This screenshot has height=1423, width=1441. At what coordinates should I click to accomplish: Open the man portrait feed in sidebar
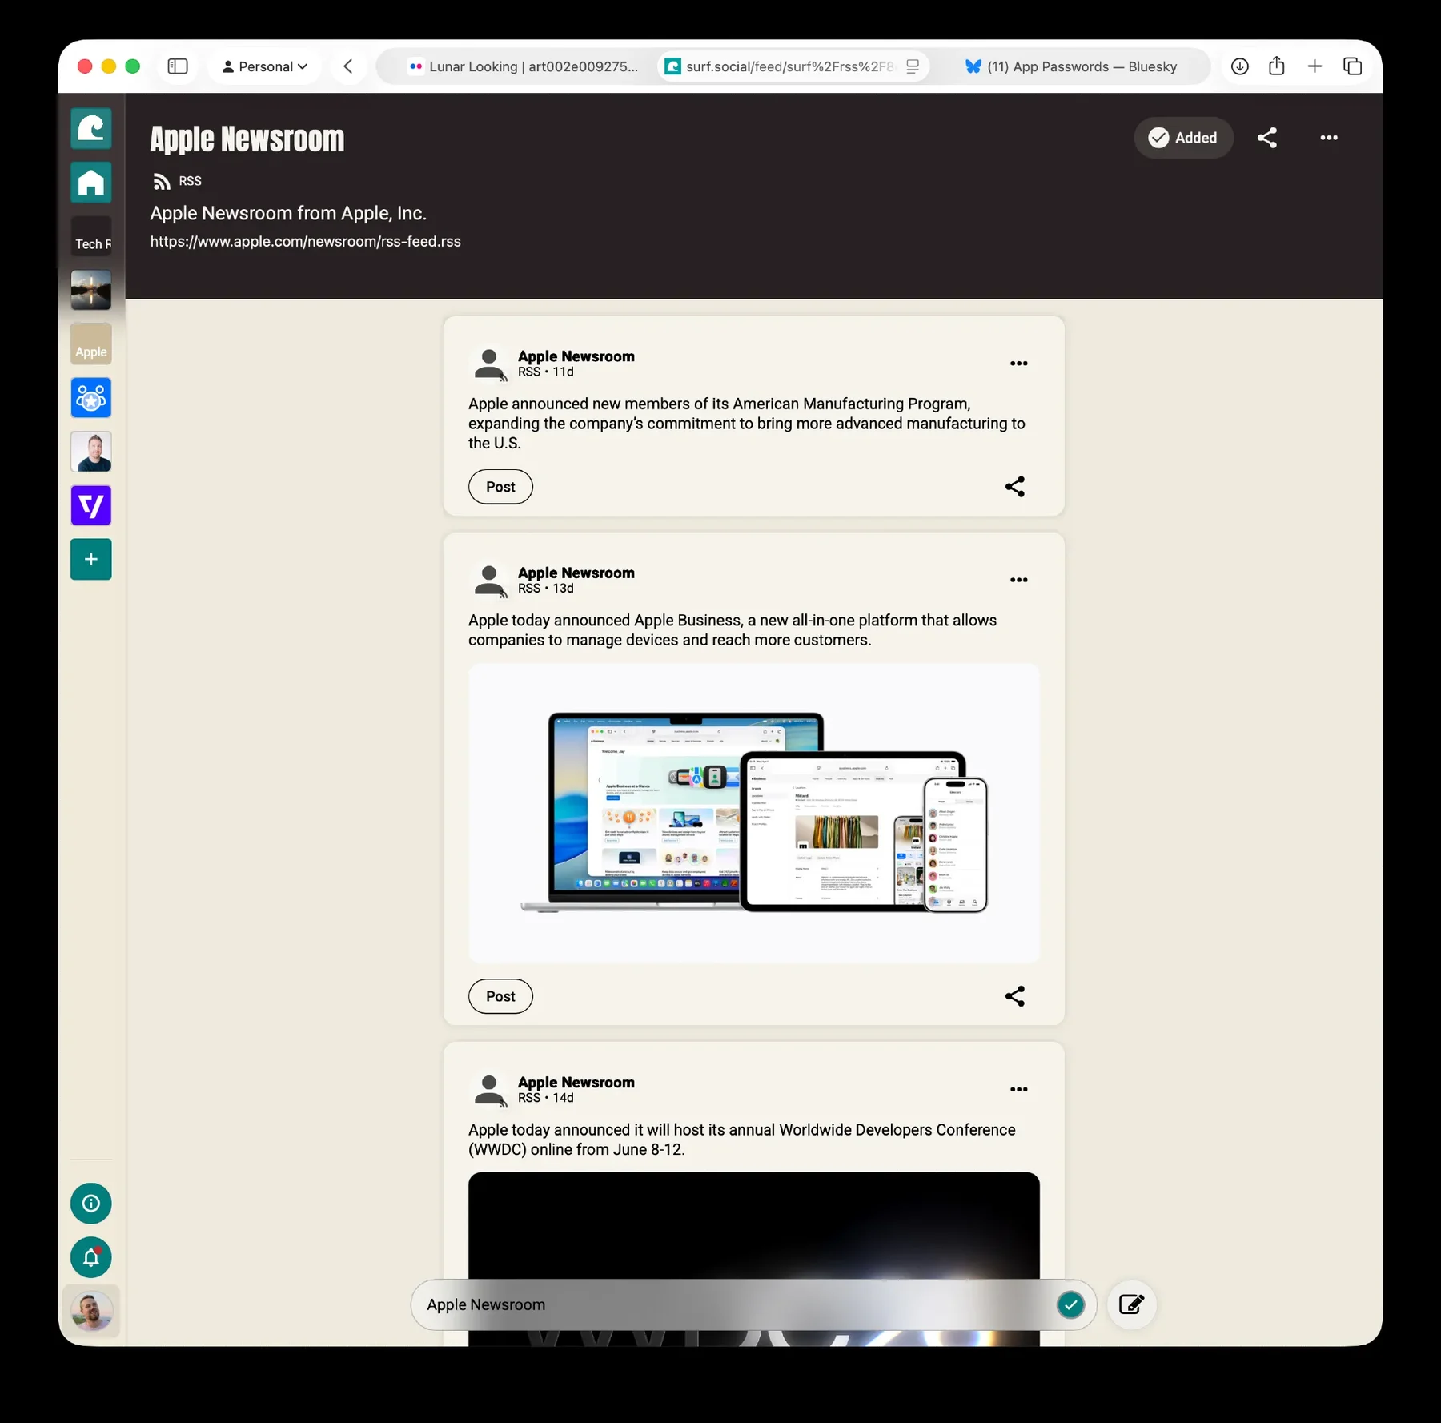click(90, 452)
